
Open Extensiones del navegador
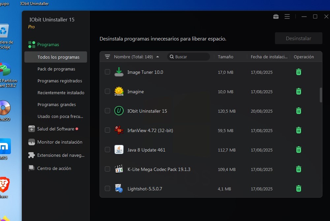pos(56,155)
